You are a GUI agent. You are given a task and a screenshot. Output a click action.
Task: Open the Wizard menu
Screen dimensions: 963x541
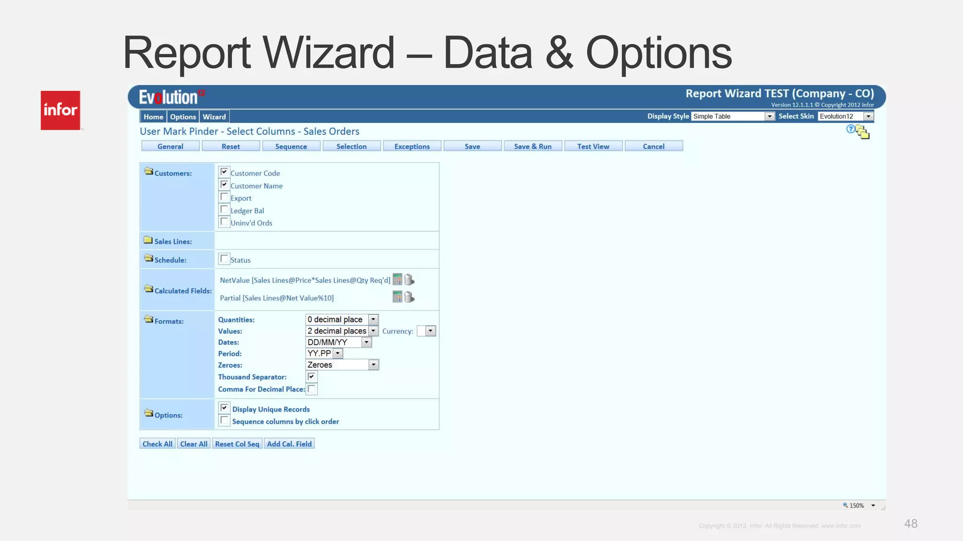pyautogui.click(x=214, y=117)
